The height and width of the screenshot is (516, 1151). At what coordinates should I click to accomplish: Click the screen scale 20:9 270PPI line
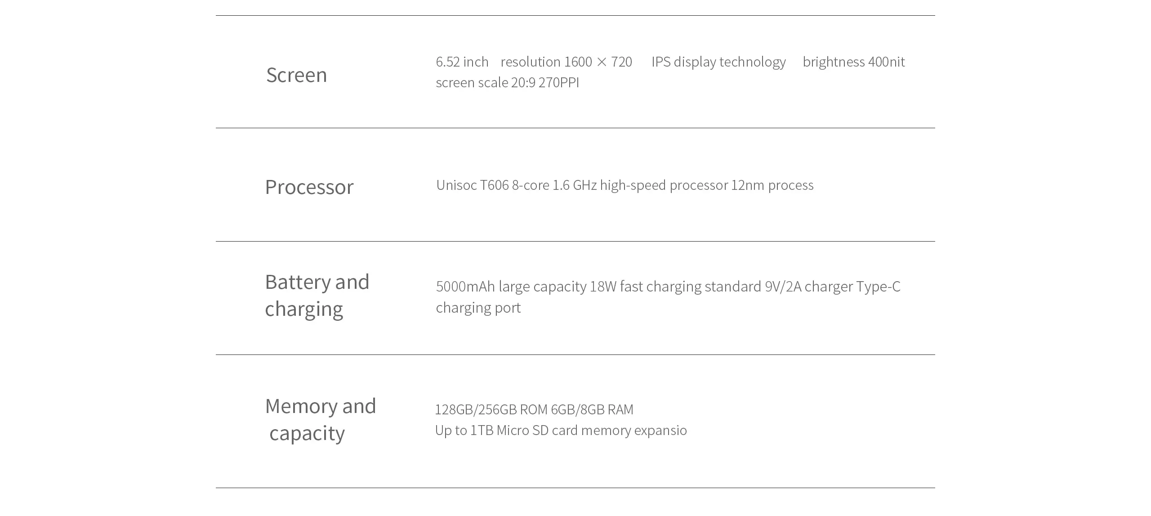[508, 83]
